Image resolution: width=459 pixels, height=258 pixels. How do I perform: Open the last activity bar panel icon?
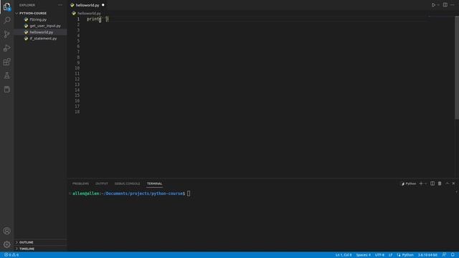click(6, 89)
